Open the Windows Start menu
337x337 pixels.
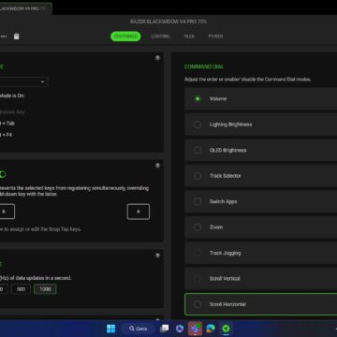110,329
